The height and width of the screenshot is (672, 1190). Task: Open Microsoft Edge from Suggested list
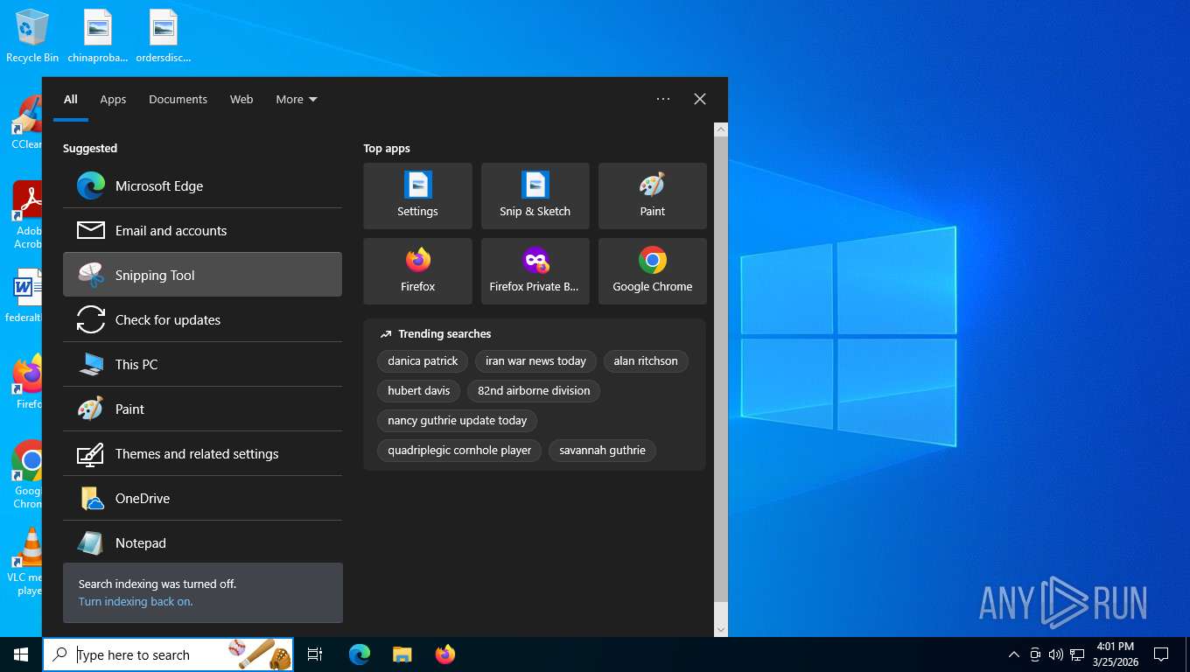click(202, 185)
